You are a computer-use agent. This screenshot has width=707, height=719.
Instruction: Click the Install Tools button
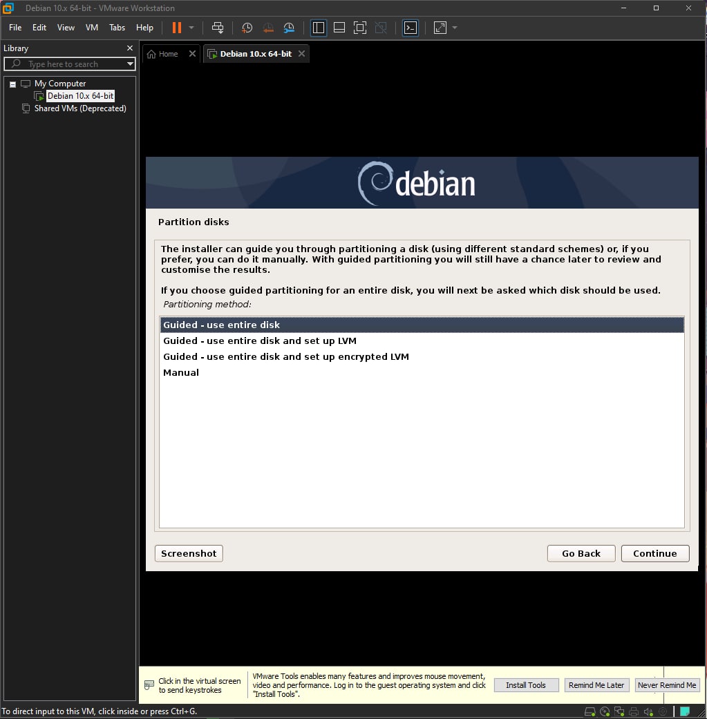pyautogui.click(x=526, y=685)
